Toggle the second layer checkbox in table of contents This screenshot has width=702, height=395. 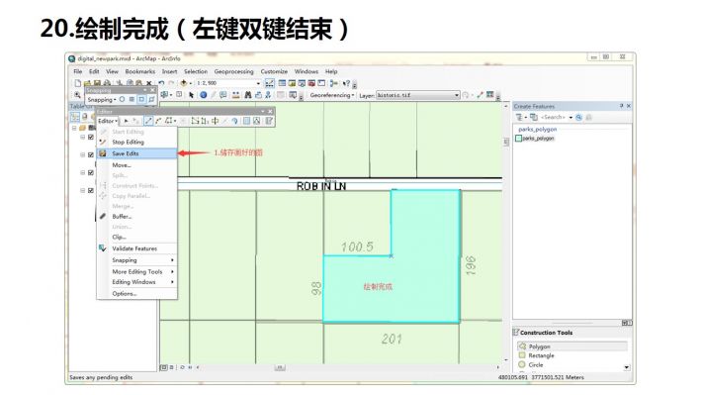coord(91,154)
